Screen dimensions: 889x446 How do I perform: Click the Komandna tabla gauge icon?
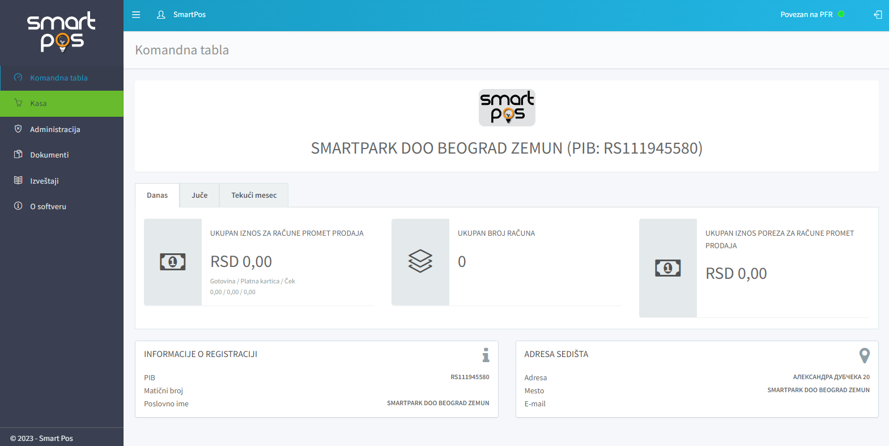(18, 78)
